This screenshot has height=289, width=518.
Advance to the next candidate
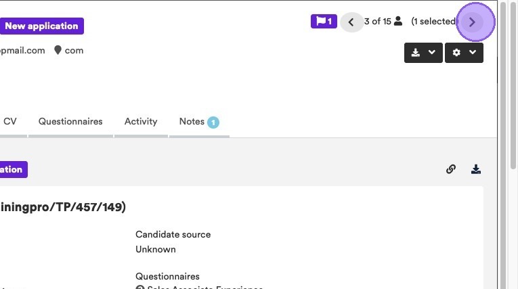[x=473, y=22]
